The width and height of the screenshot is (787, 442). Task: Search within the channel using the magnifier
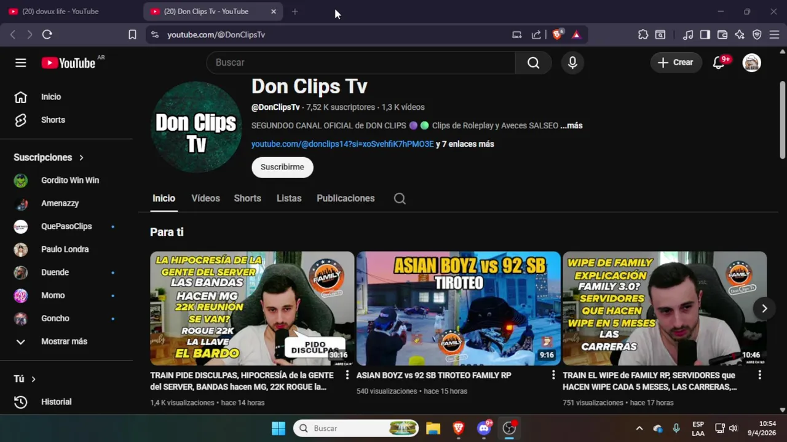(x=400, y=198)
